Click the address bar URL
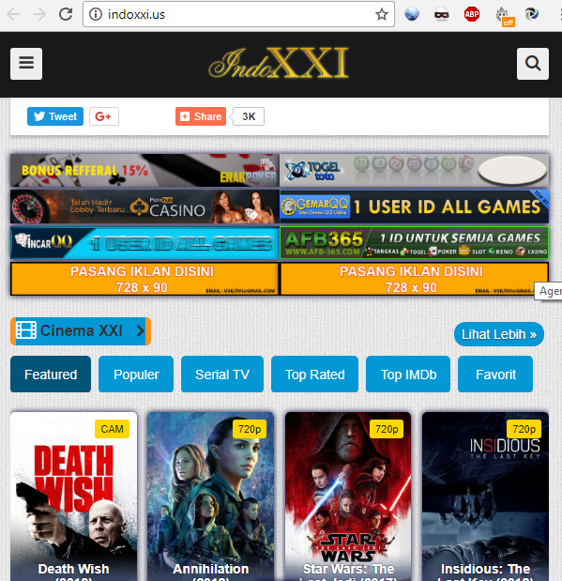 pyautogui.click(x=136, y=14)
